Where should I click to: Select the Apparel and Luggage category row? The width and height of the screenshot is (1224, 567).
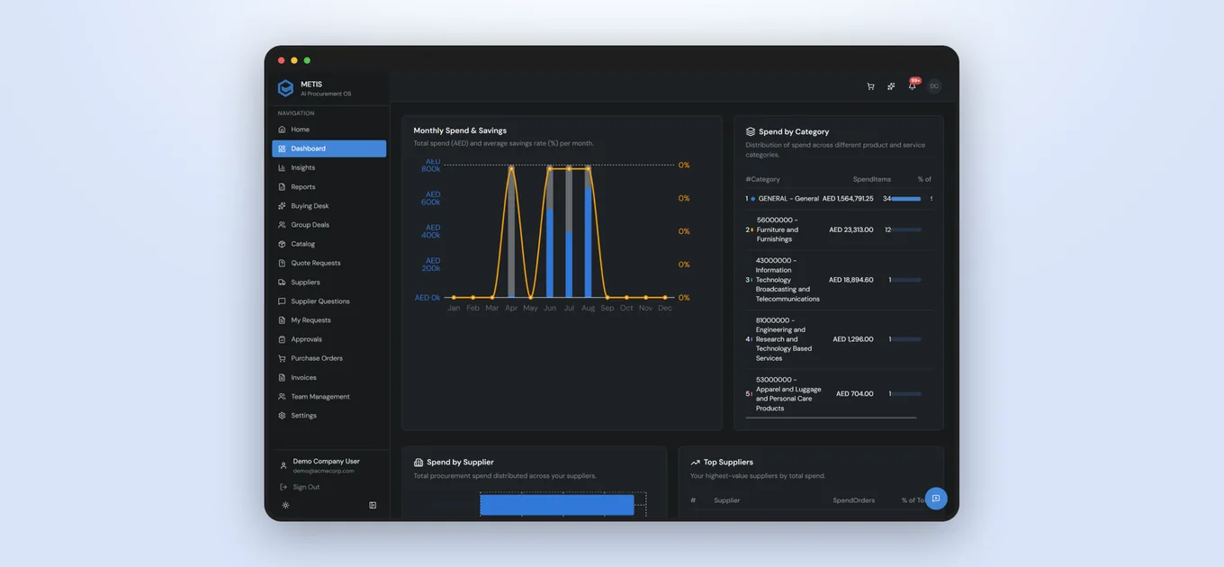[839, 394]
